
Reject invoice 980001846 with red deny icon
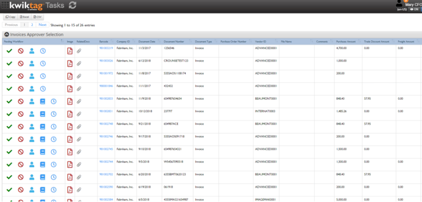coord(21,89)
